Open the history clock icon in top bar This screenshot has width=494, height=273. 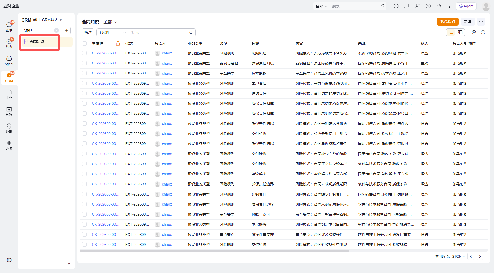click(x=396, y=6)
